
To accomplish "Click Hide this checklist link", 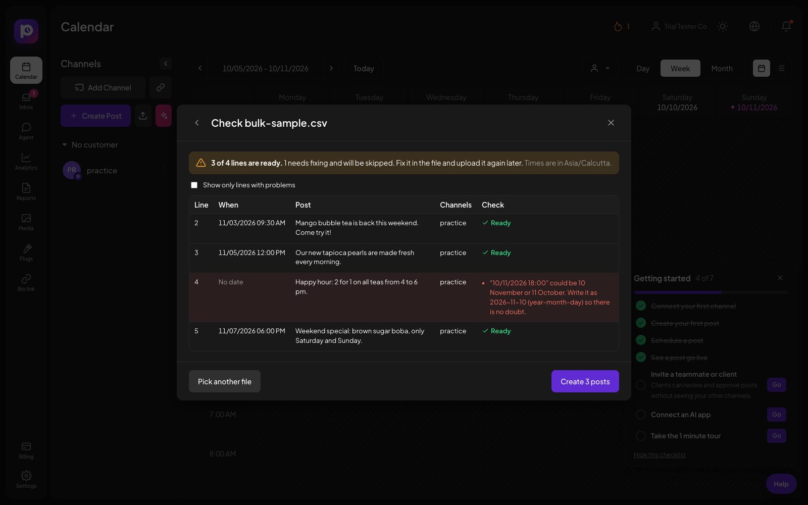I will (x=660, y=455).
